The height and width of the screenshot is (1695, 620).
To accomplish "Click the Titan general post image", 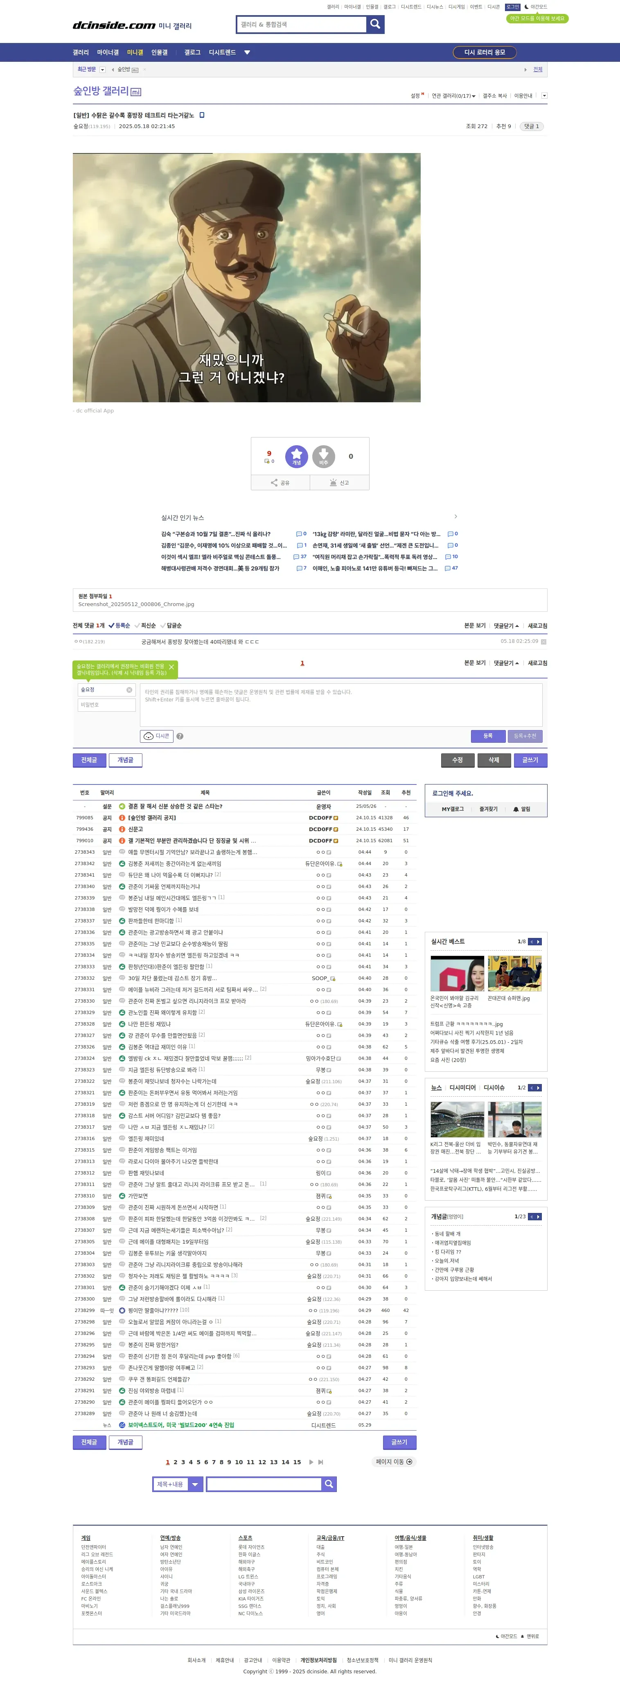I will click(x=247, y=278).
